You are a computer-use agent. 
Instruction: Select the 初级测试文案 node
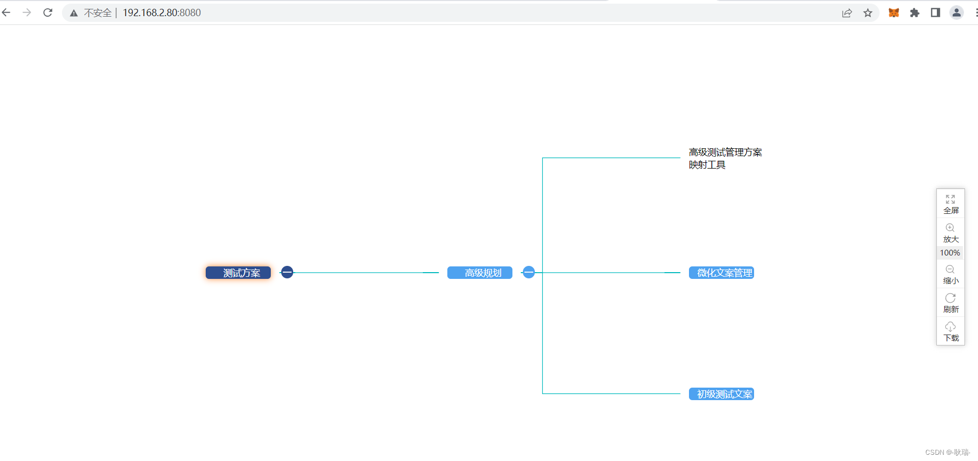click(721, 394)
